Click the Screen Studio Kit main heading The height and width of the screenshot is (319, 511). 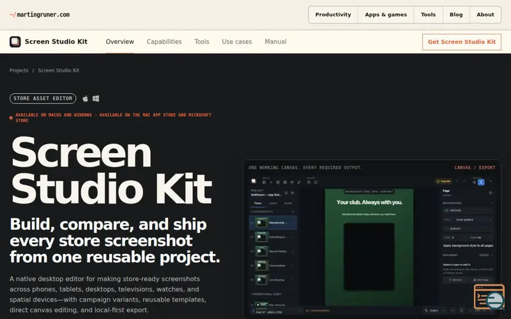[111, 170]
